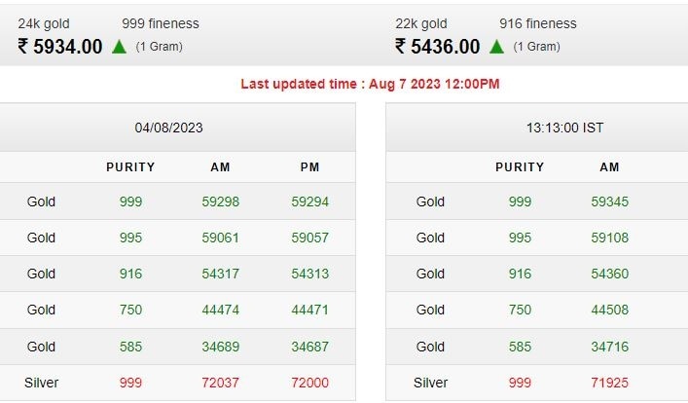Select the 916 fineness label
Screen dimensions: 688x403
(538, 23)
